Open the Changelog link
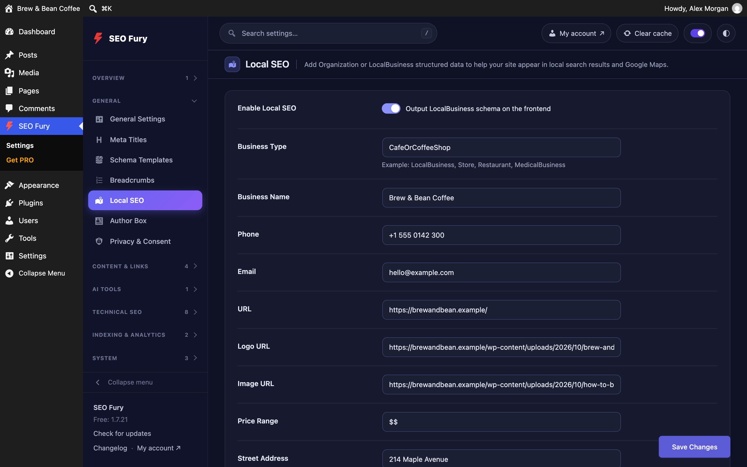This screenshot has width=747, height=467. [110, 448]
